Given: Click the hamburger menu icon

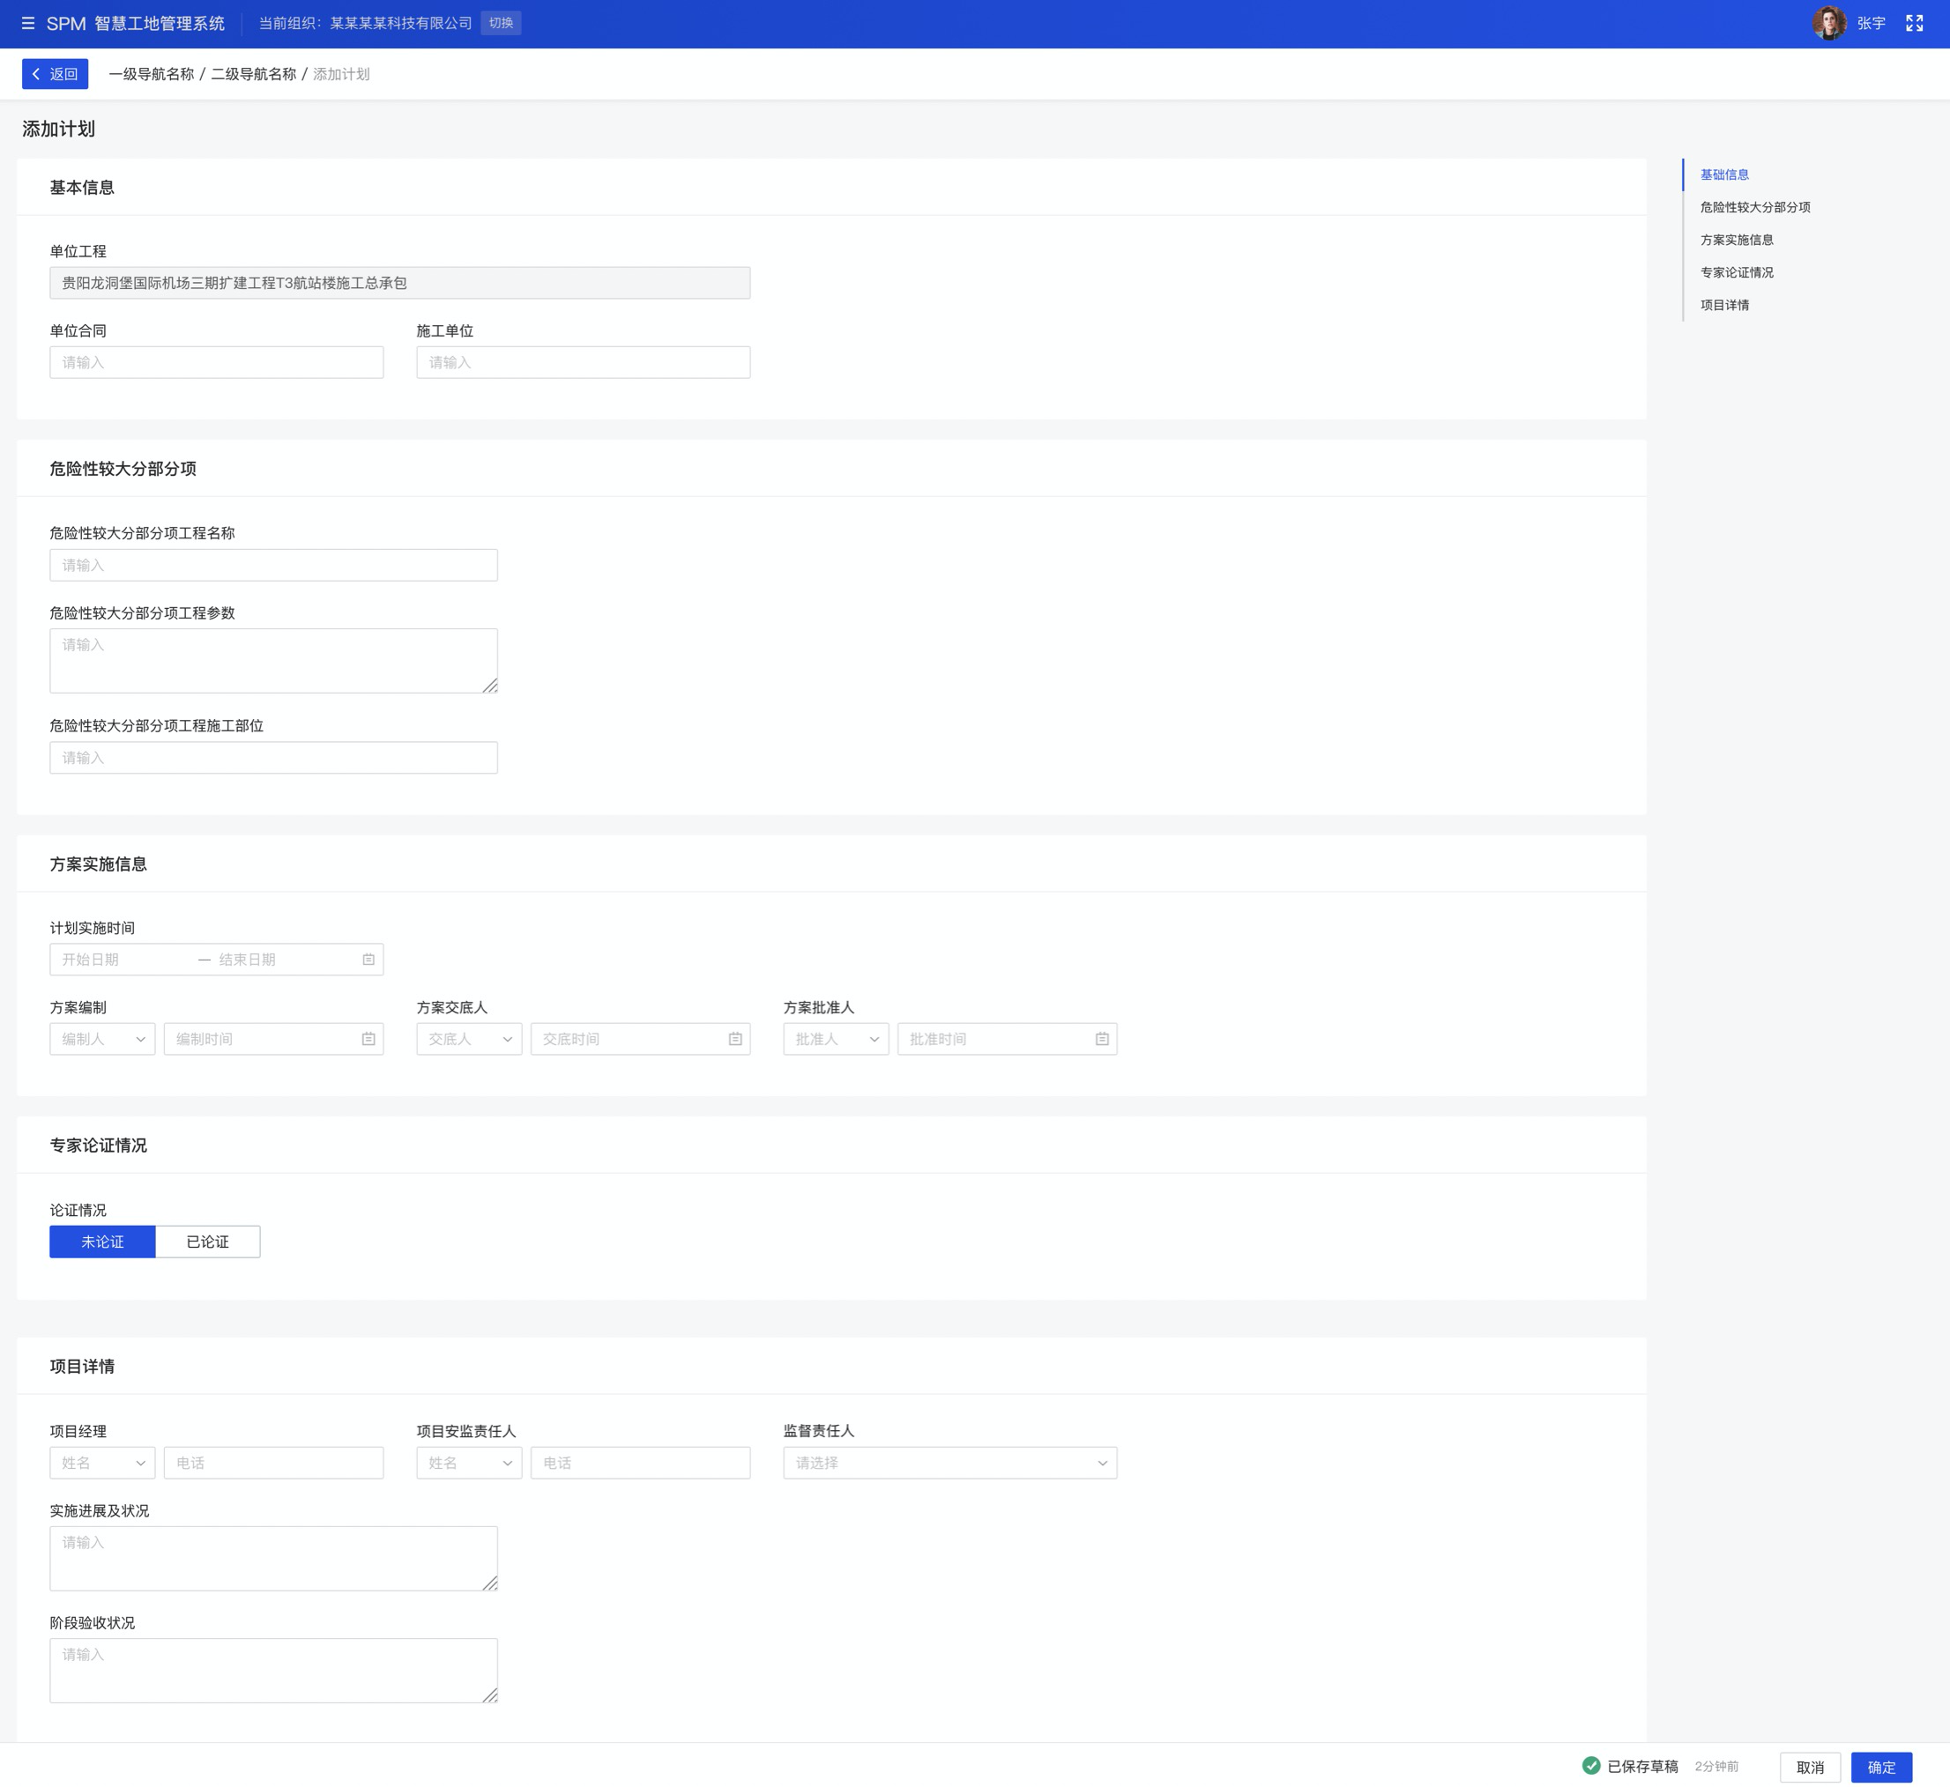Looking at the screenshot, I should pos(28,23).
